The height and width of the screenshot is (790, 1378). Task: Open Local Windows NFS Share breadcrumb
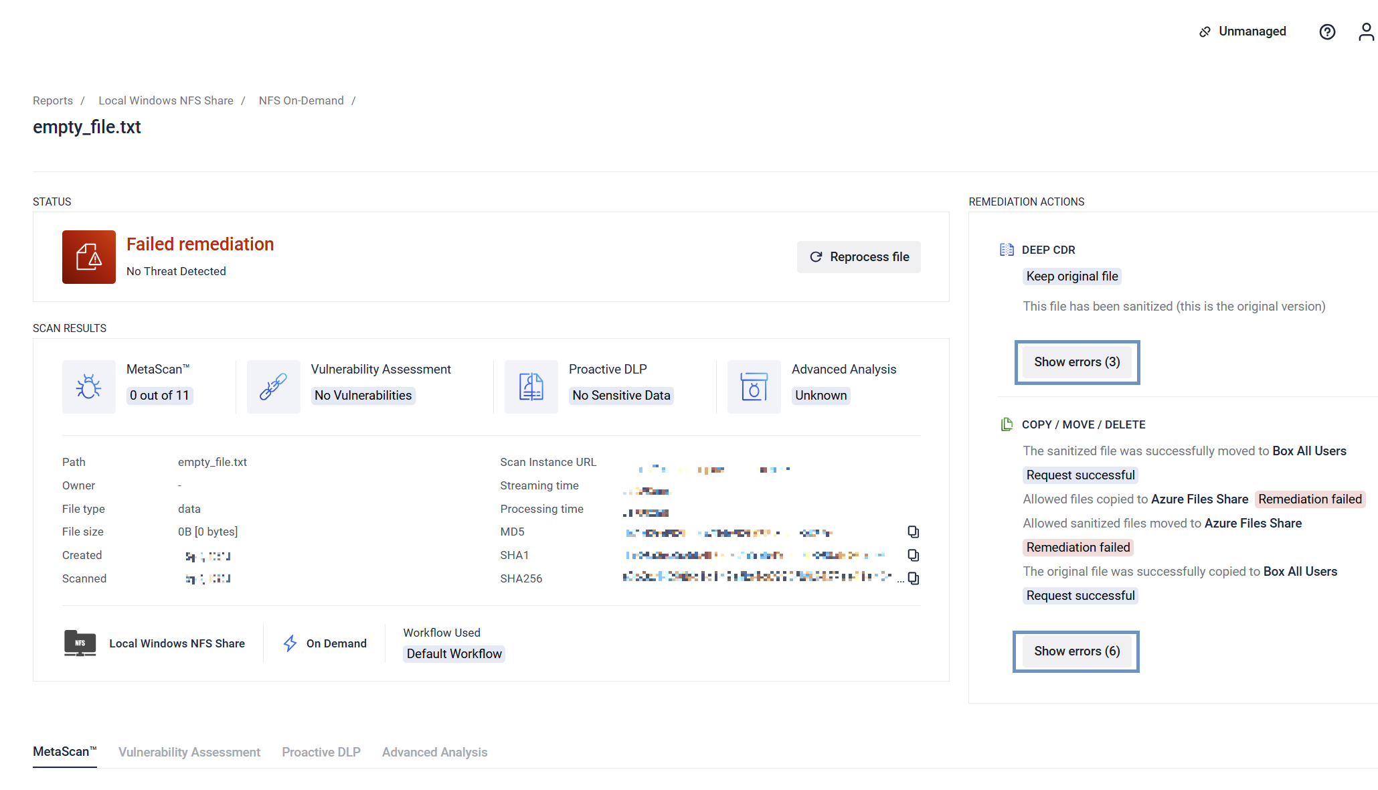[166, 100]
